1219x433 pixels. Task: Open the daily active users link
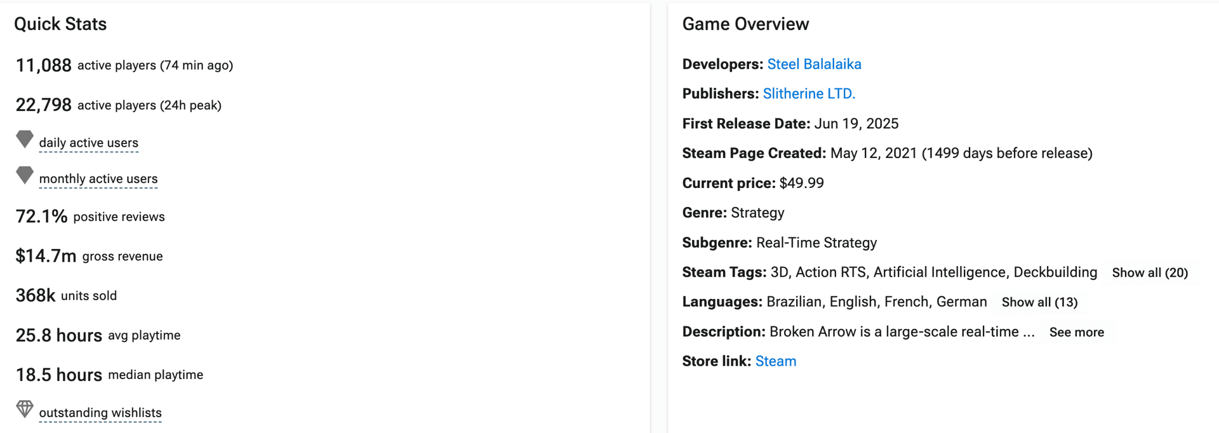pyautogui.click(x=88, y=143)
